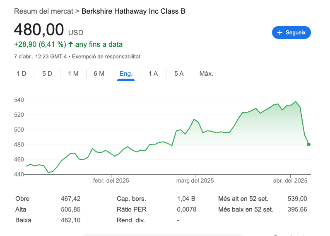
Task: Click the Cap. bors. market cap label
Action: coord(131,199)
